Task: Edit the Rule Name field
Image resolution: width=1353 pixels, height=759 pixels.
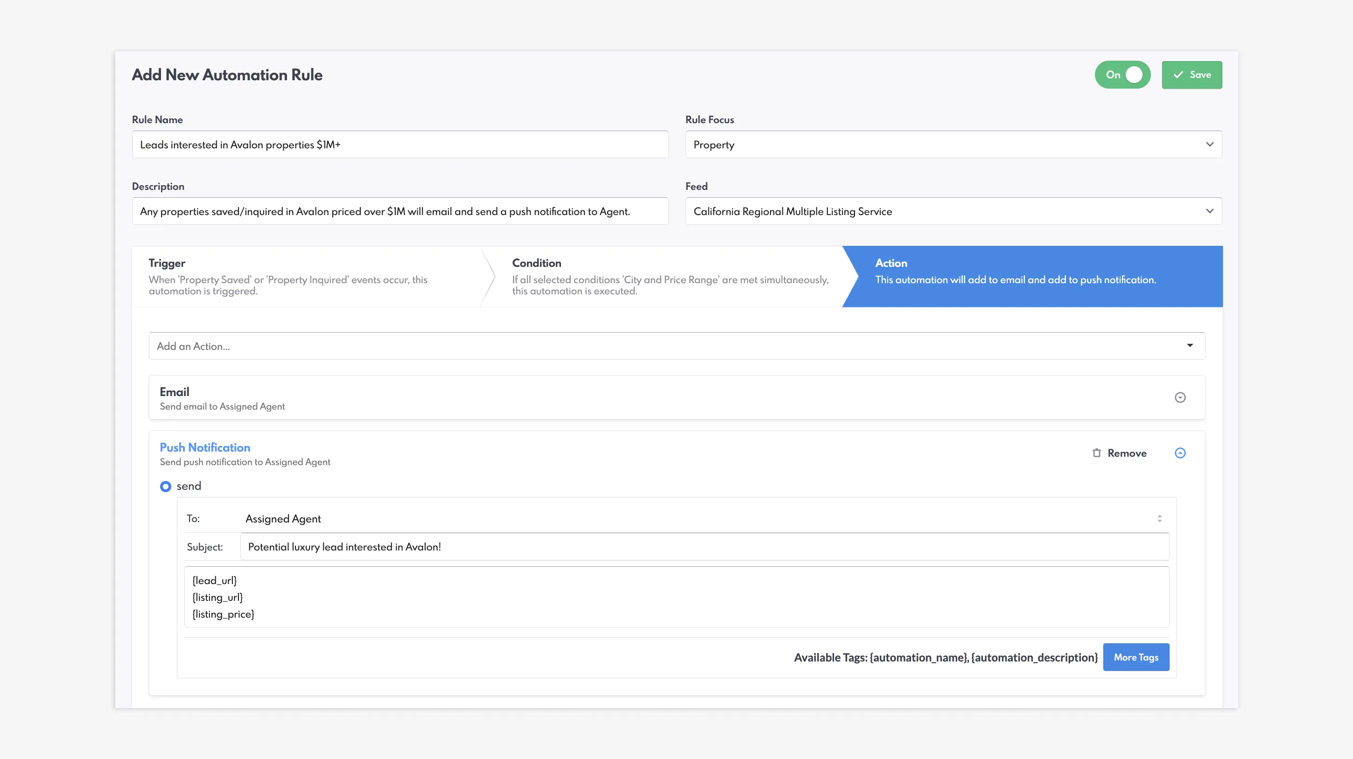Action: [x=400, y=144]
